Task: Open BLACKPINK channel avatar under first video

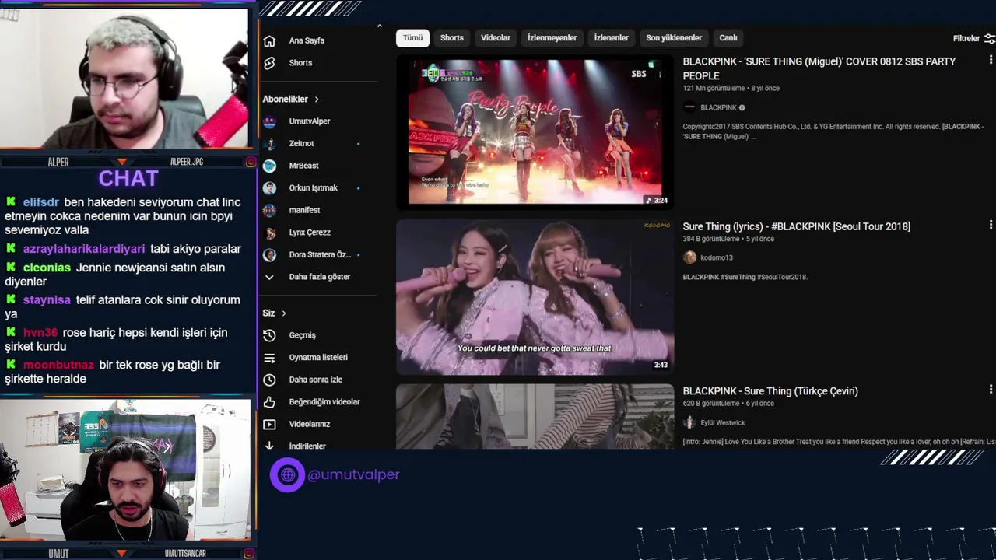Action: 689,107
